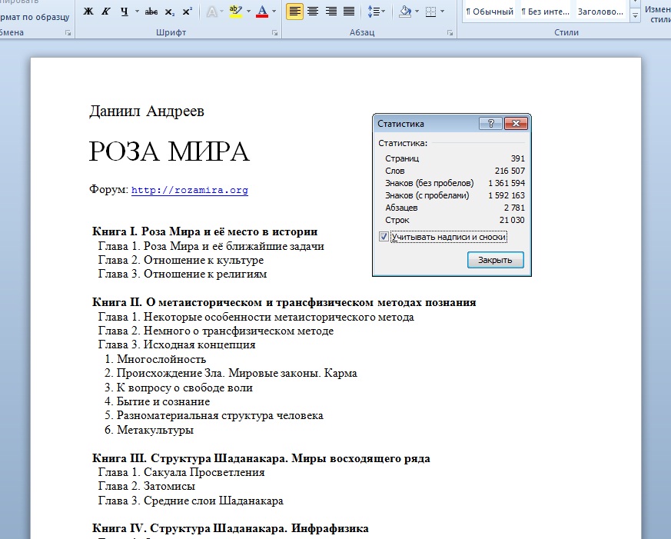Click the Страниц value 391

click(518, 158)
